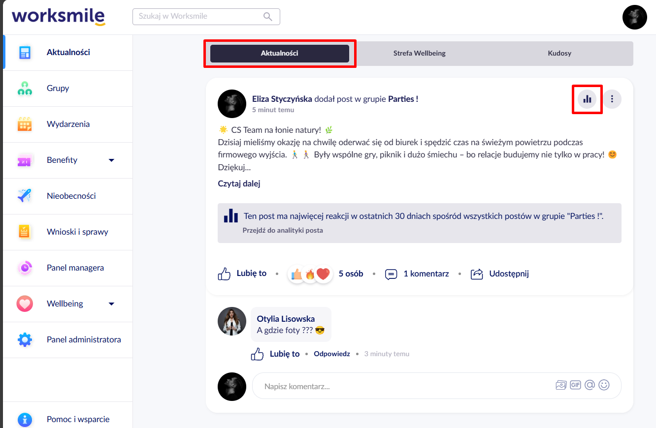
Task: Click the mention @ icon
Action: click(590, 385)
